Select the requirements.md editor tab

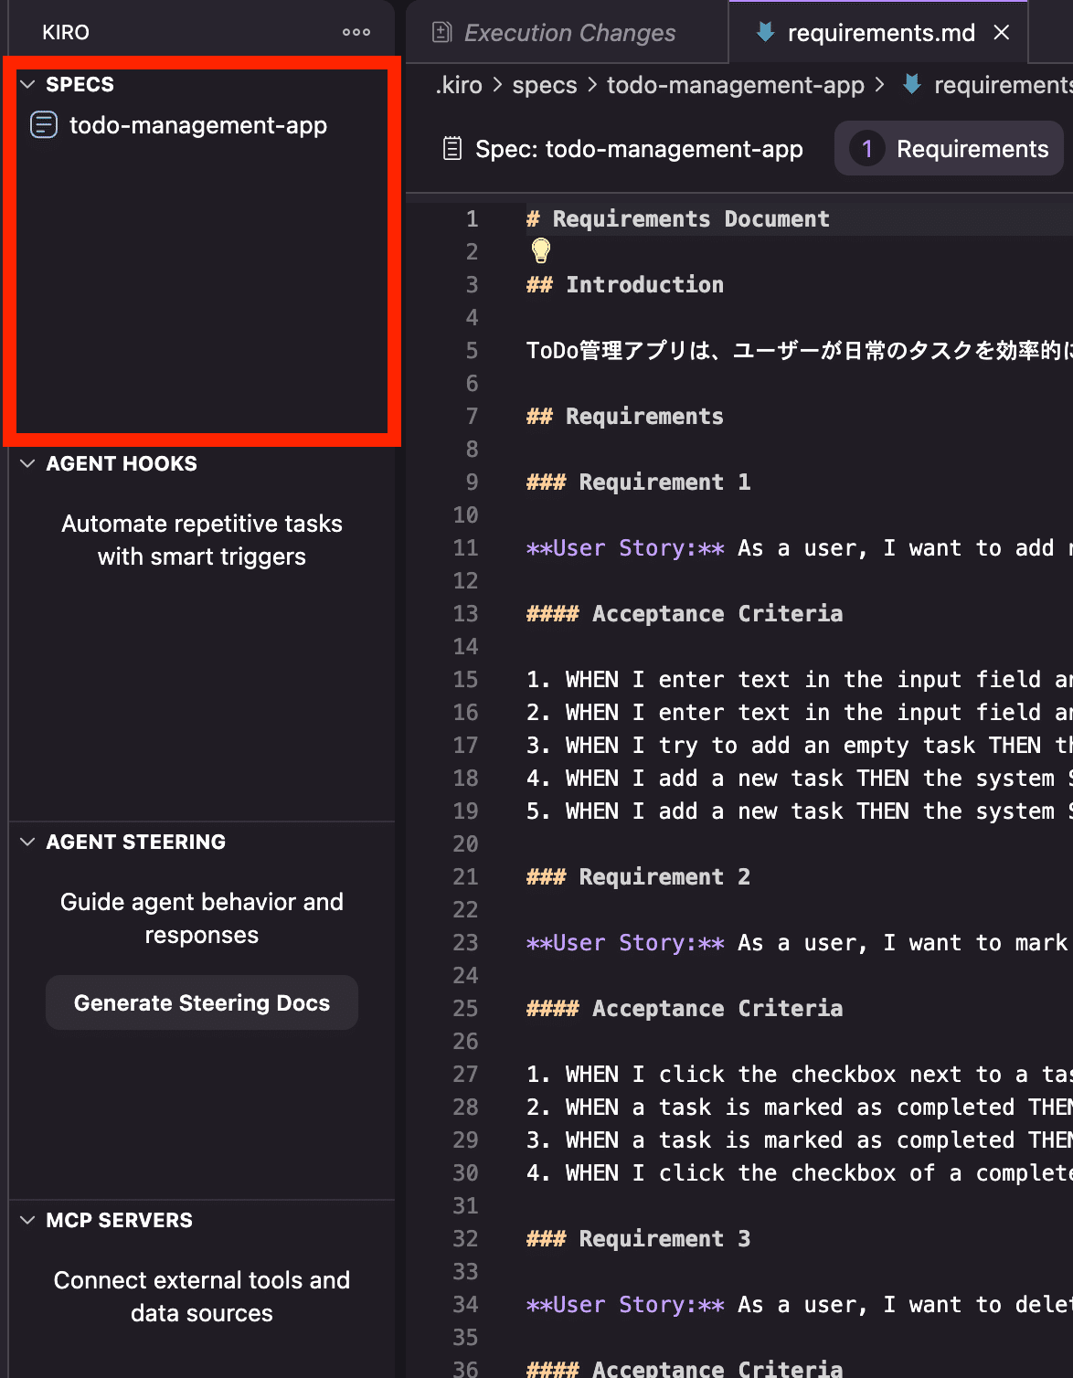pyautogui.click(x=880, y=33)
